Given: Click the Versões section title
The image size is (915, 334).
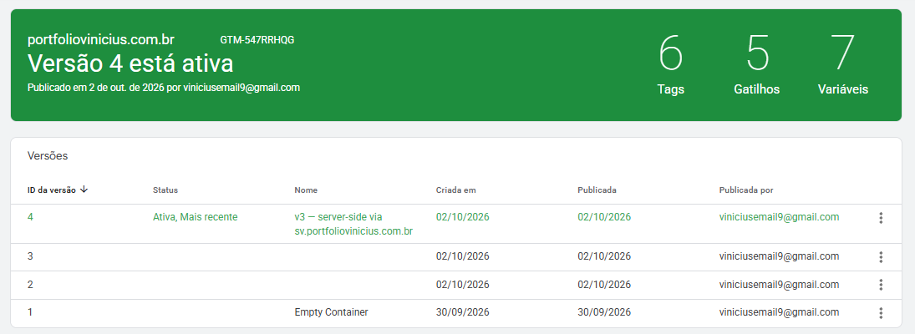Looking at the screenshot, I should click(x=48, y=155).
